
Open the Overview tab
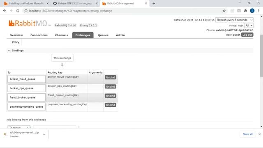tap(16, 35)
